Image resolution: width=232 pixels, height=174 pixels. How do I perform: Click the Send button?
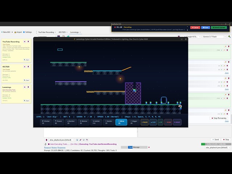point(215,140)
